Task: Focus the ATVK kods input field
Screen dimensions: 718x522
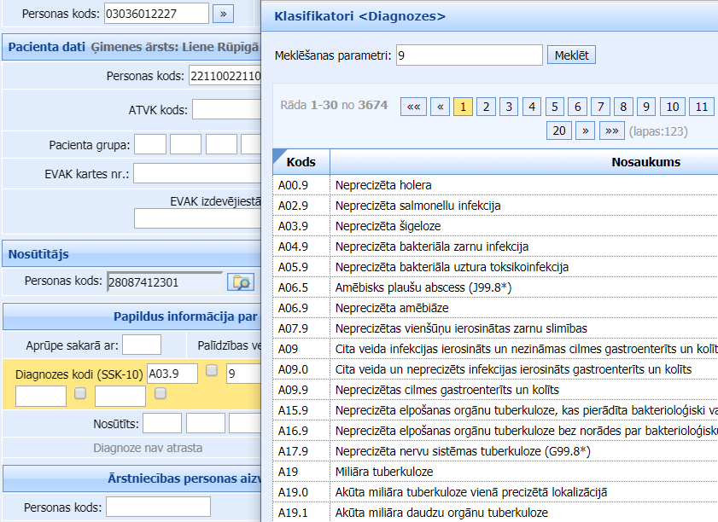Action: click(x=225, y=110)
